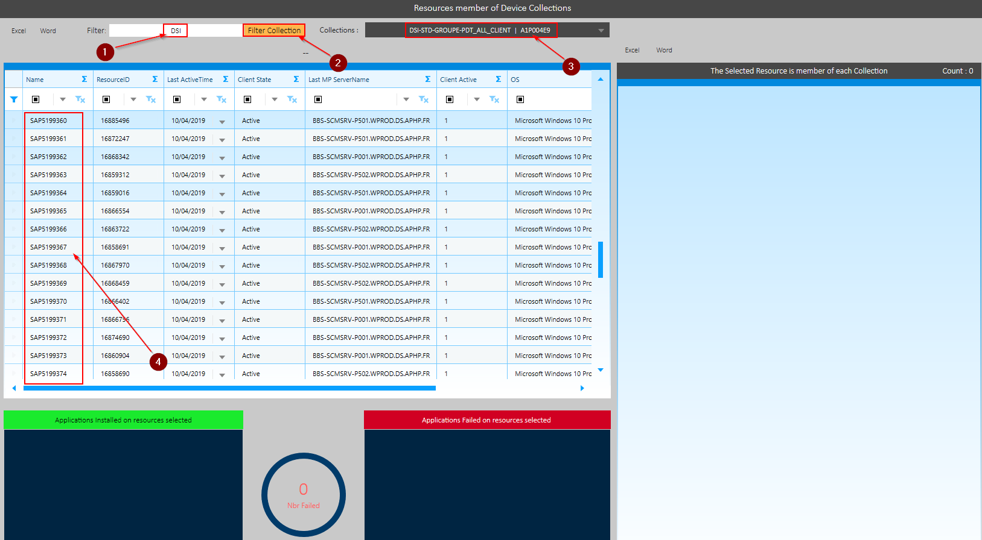Select the SAP5199374 resource row
982x540 pixels.
click(298, 374)
